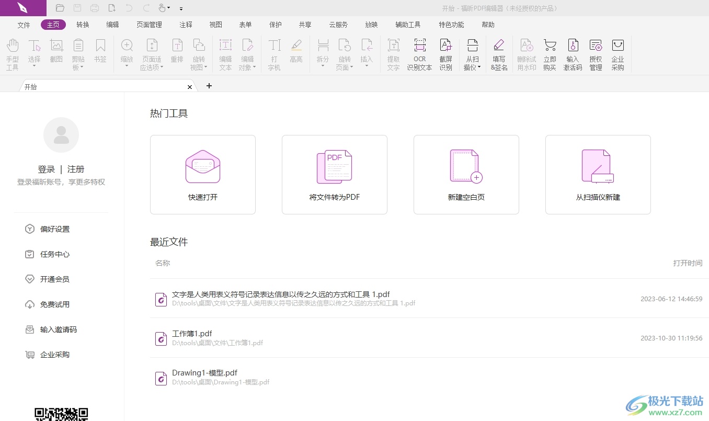Expand Rotate View (旋转视图) dropdown
Image resolution: width=709 pixels, height=421 pixels.
pos(206,67)
